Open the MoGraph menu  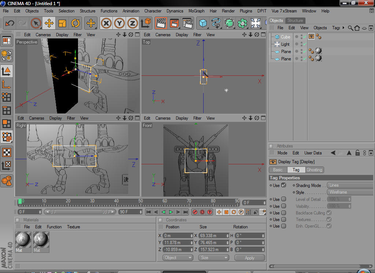point(196,11)
